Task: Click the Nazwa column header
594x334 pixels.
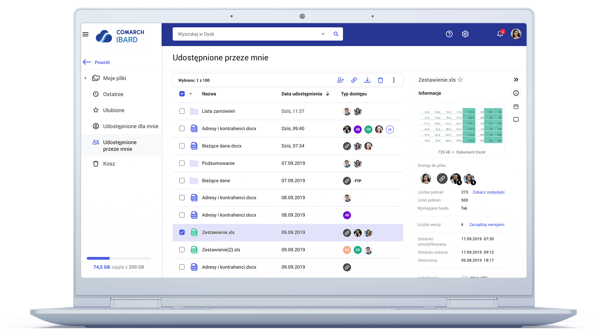Action: (x=209, y=94)
